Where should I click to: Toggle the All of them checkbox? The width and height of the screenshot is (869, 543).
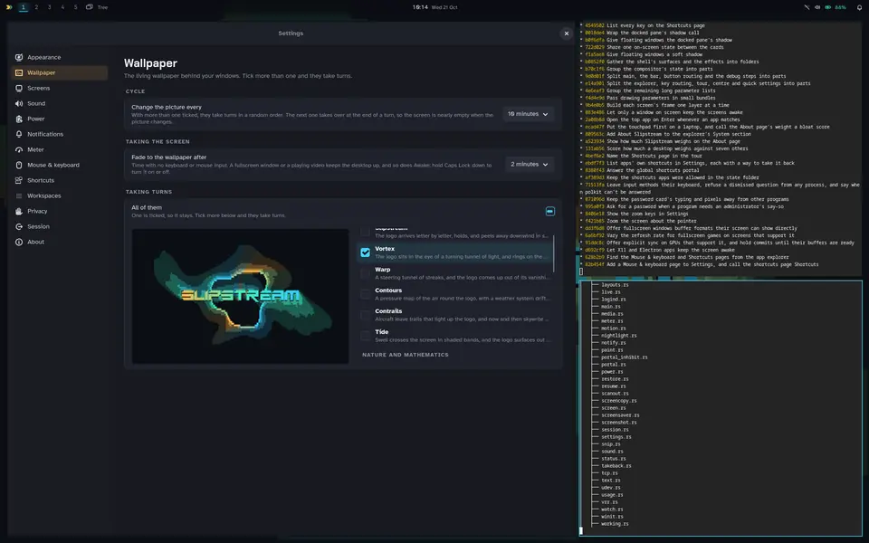549,211
